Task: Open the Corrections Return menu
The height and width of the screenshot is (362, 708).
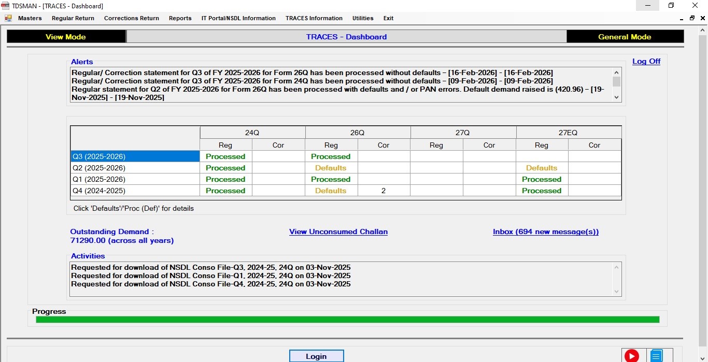Action: pos(132,18)
